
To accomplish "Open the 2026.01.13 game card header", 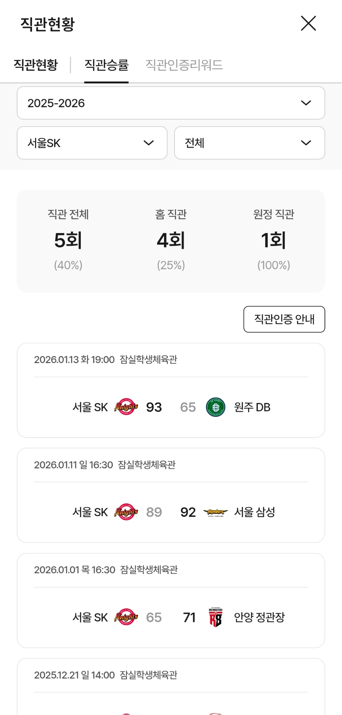I will point(106,360).
